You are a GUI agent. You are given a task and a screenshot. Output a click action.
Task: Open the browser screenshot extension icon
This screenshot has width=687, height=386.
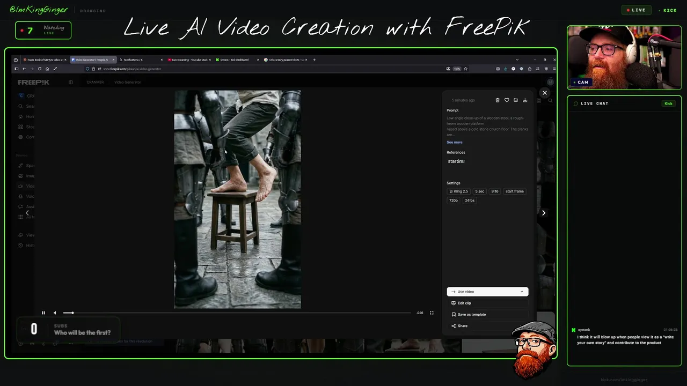point(498,69)
